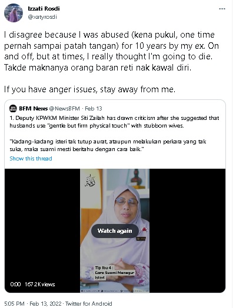236x308 pixels.
Task: Open the Twitter for Android source link
Action: pos(89,303)
